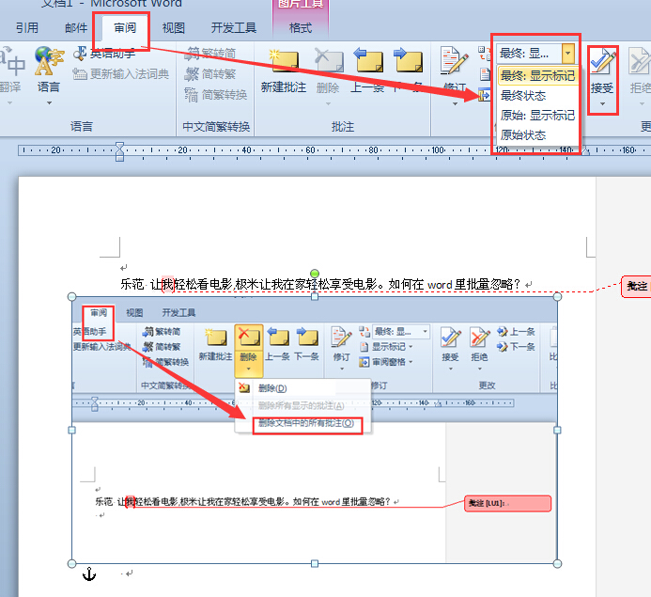651x597 pixels.
Task: Toggle 修订 track changes icon
Action: [455, 61]
